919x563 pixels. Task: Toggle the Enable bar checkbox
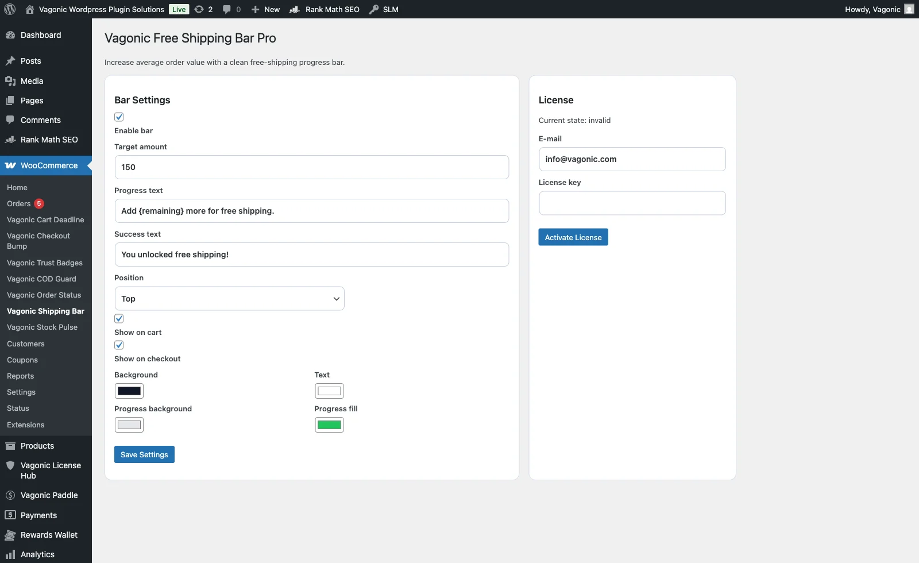tap(119, 117)
